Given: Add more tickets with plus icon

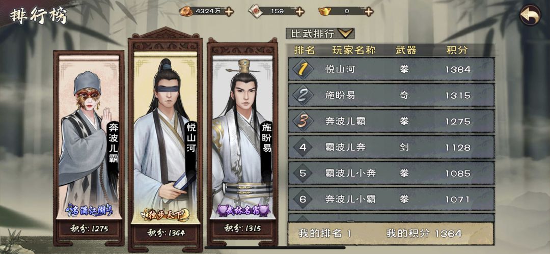Looking at the screenshot, I should point(299,12).
